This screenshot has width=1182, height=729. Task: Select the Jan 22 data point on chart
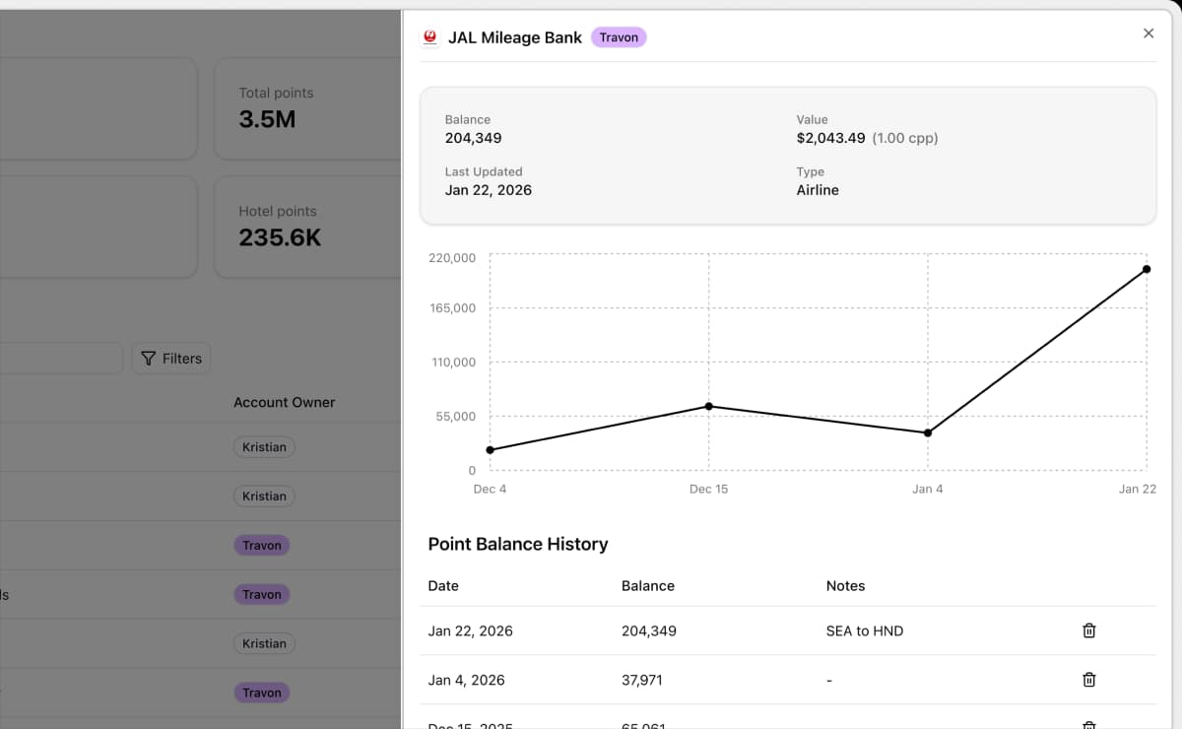[x=1147, y=269]
